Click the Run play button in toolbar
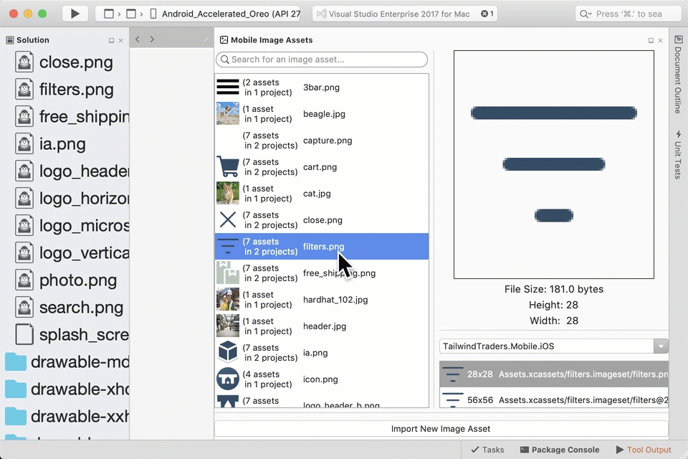688x459 pixels. click(75, 13)
